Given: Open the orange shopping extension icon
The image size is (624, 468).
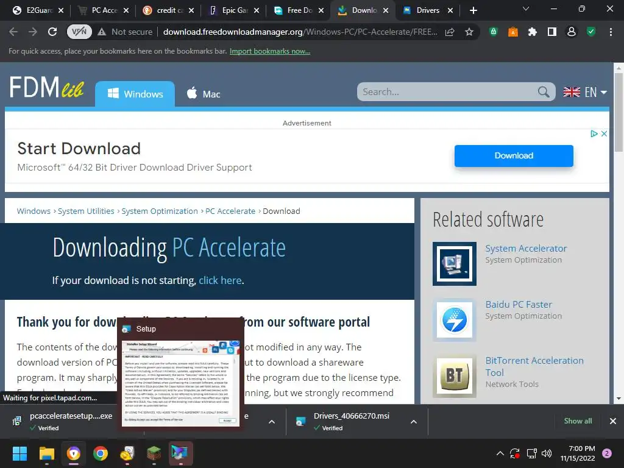Looking at the screenshot, I should click(513, 32).
